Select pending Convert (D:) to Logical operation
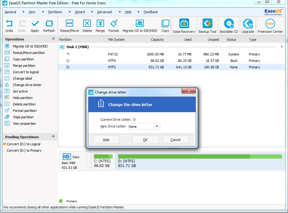 24,144
